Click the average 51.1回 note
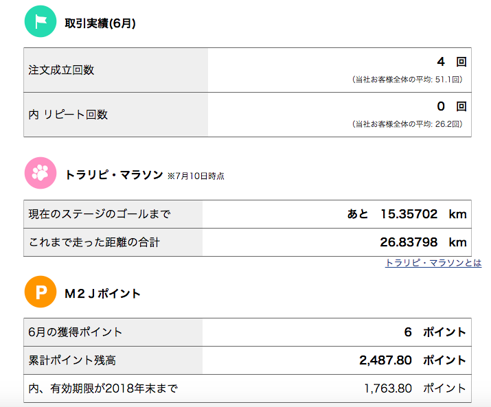The width and height of the screenshot is (491, 407). coord(407,80)
